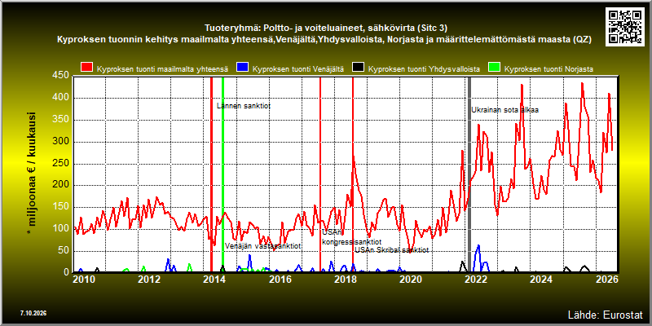Click the 'Venäjän vastasanktiot' annotation
This screenshot has width=652, height=326.
pyautogui.click(x=262, y=246)
